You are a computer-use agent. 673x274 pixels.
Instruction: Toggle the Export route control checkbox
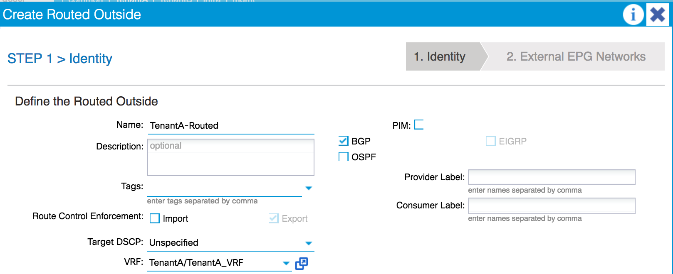tap(274, 218)
